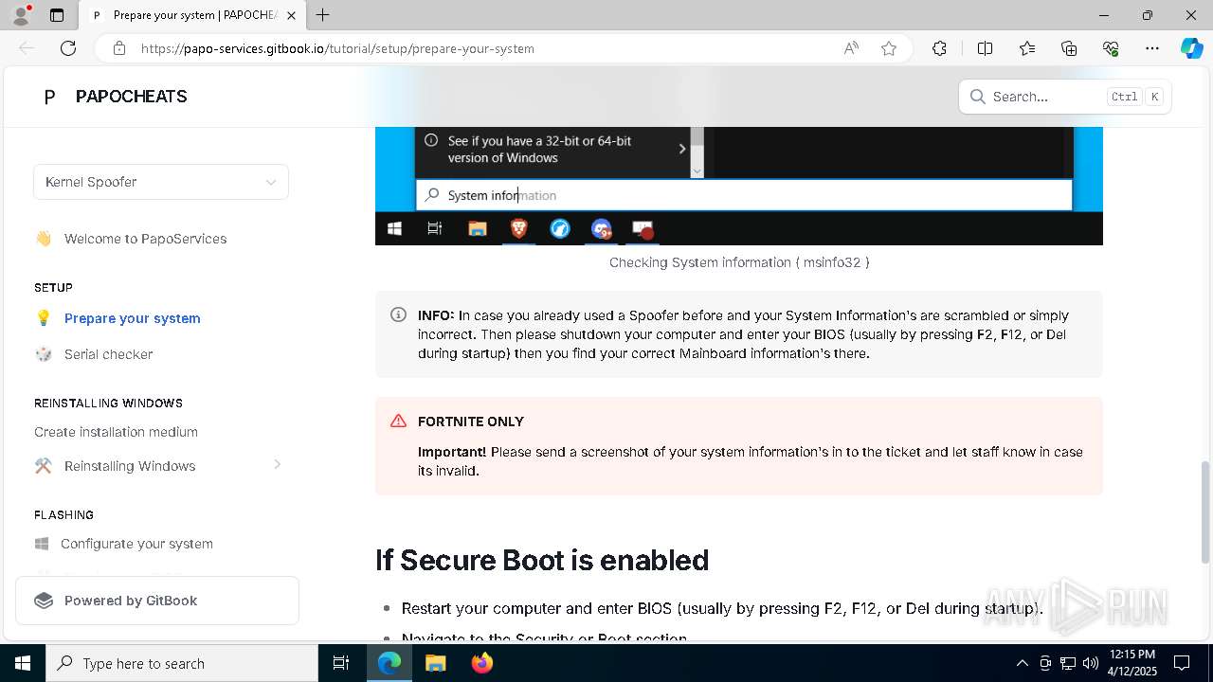Open Browser essentials heart icon
This screenshot has width=1213, height=682.
click(x=1111, y=48)
